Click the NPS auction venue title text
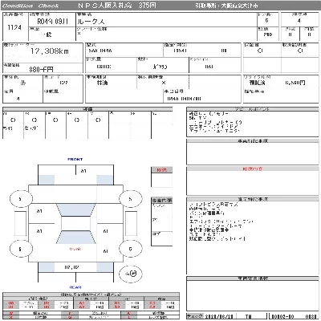321x321 pixels. [x=117, y=6]
